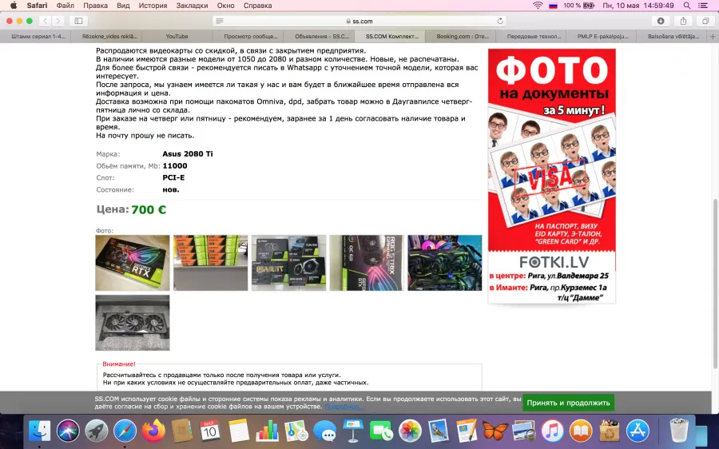Open Wi-Fi status in menu bar
This screenshot has height=449, width=719.
click(x=538, y=6)
